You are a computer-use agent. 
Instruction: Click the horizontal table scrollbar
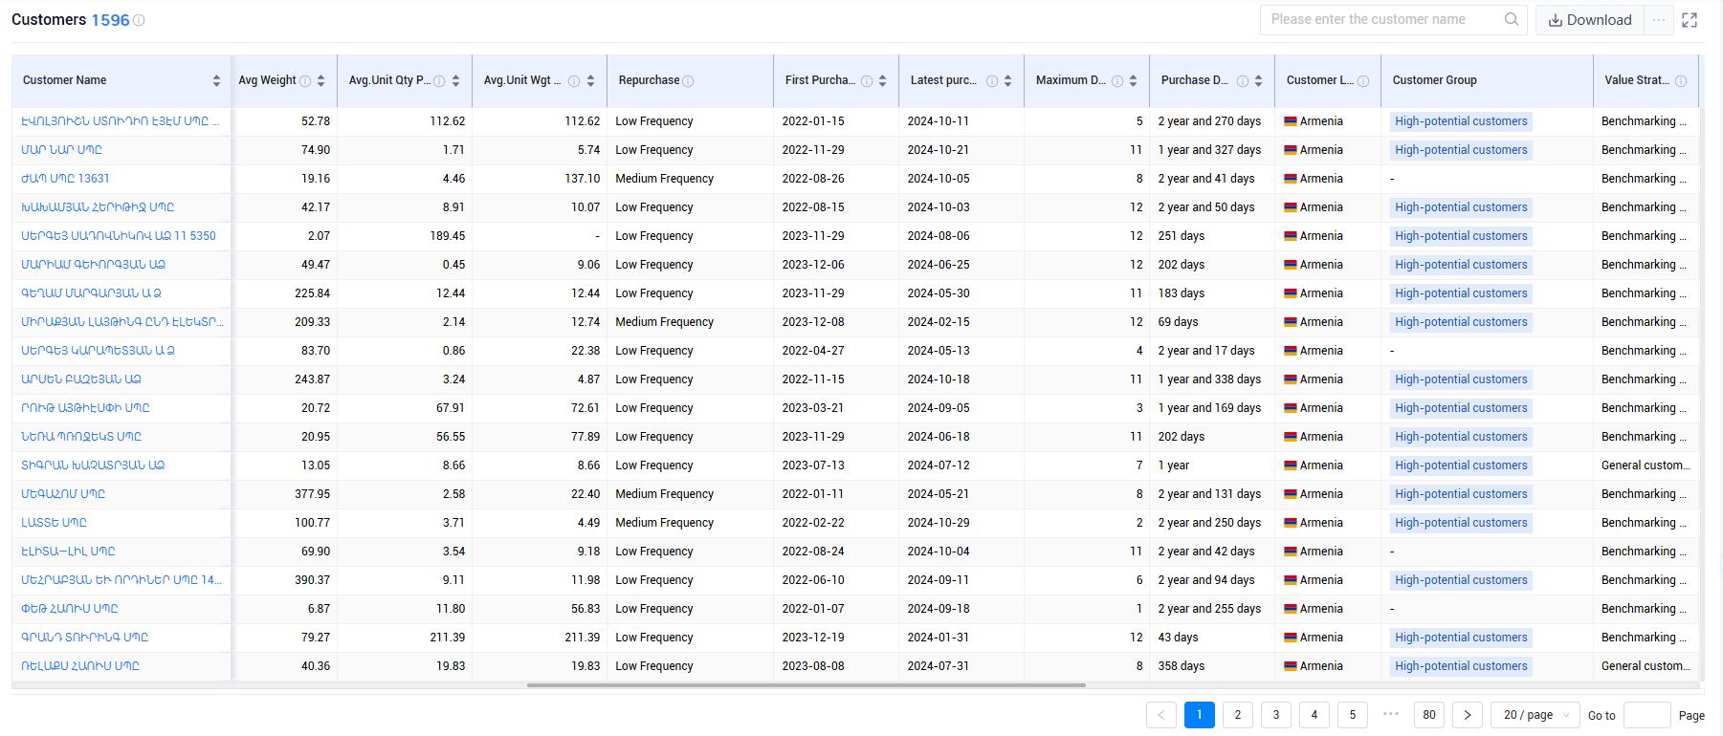pos(806,685)
